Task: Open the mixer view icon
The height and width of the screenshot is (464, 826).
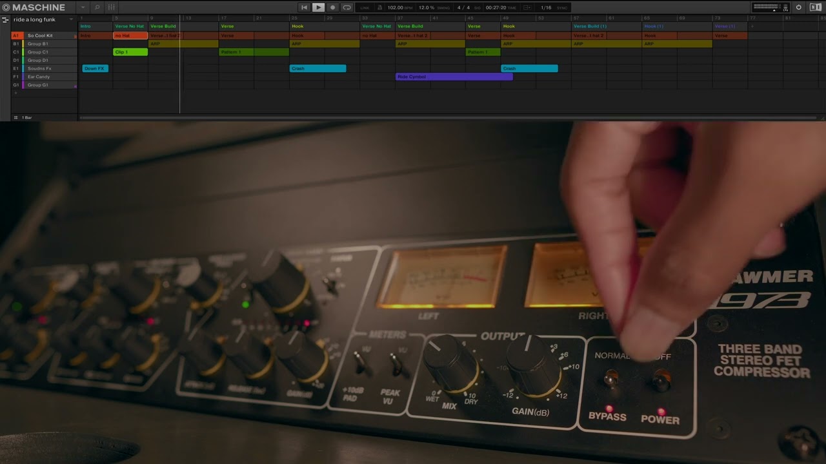Action: coord(111,7)
